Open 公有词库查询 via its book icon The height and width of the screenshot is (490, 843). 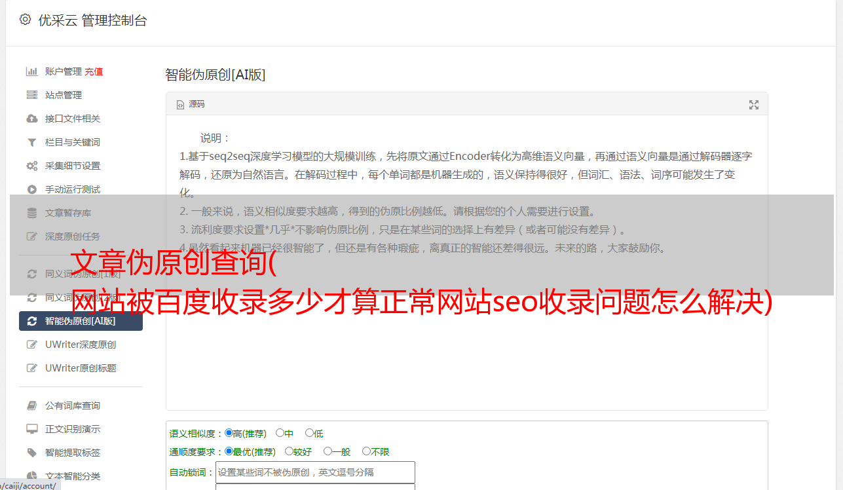click(31, 405)
